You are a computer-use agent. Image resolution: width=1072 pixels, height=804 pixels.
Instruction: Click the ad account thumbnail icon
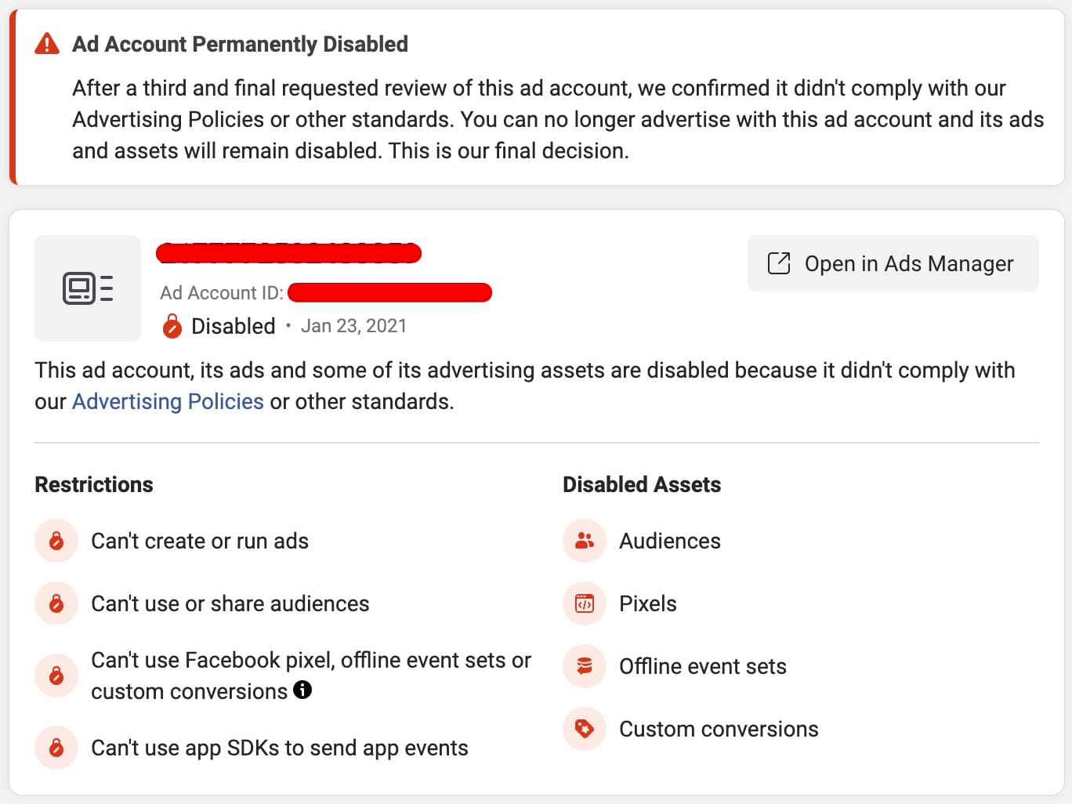88,288
